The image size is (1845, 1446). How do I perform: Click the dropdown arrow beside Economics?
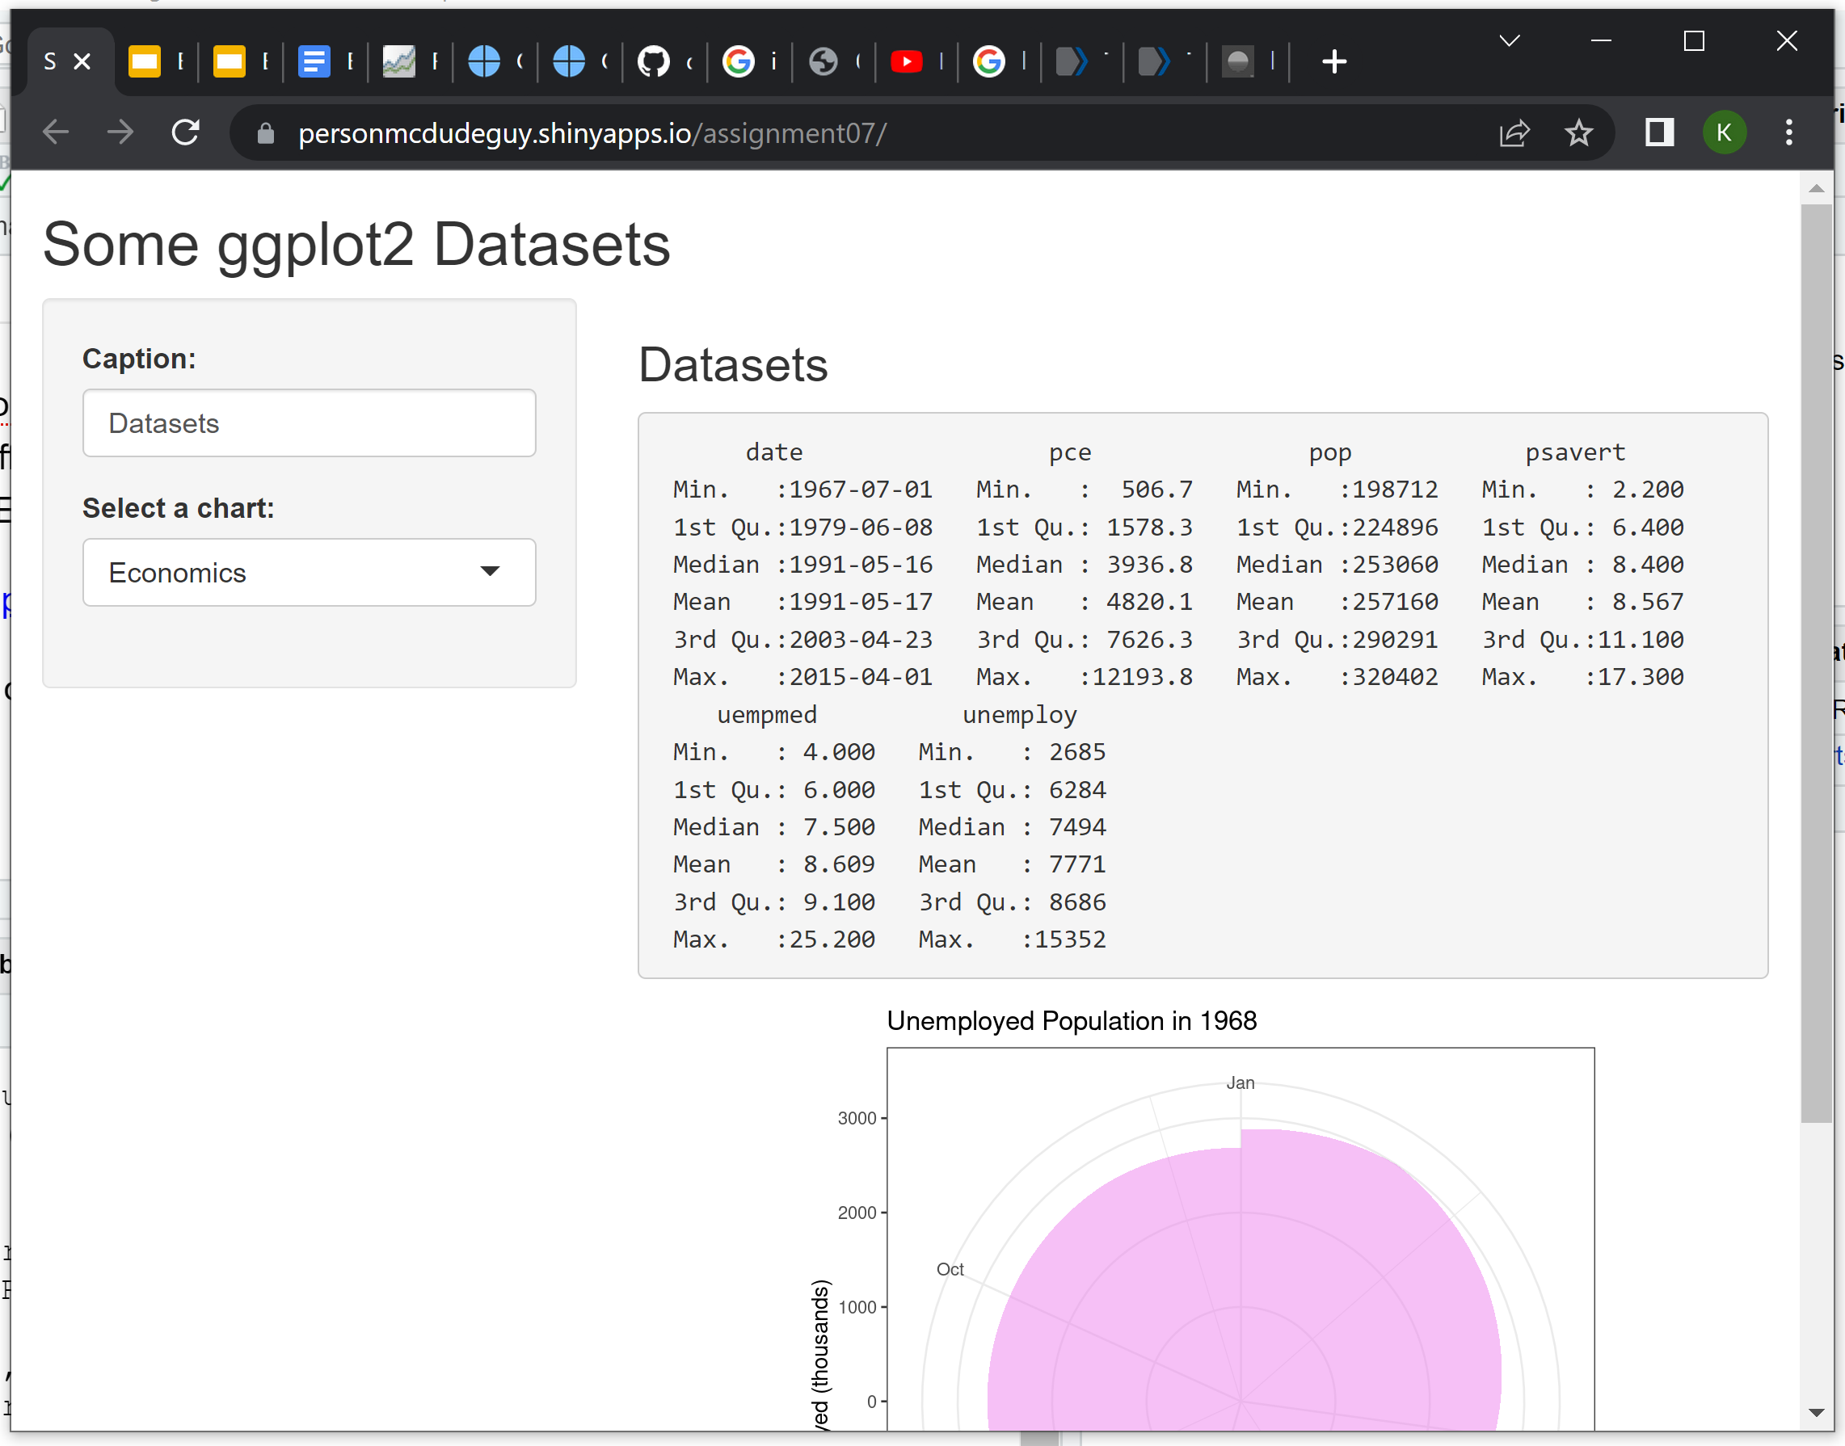[x=490, y=571]
